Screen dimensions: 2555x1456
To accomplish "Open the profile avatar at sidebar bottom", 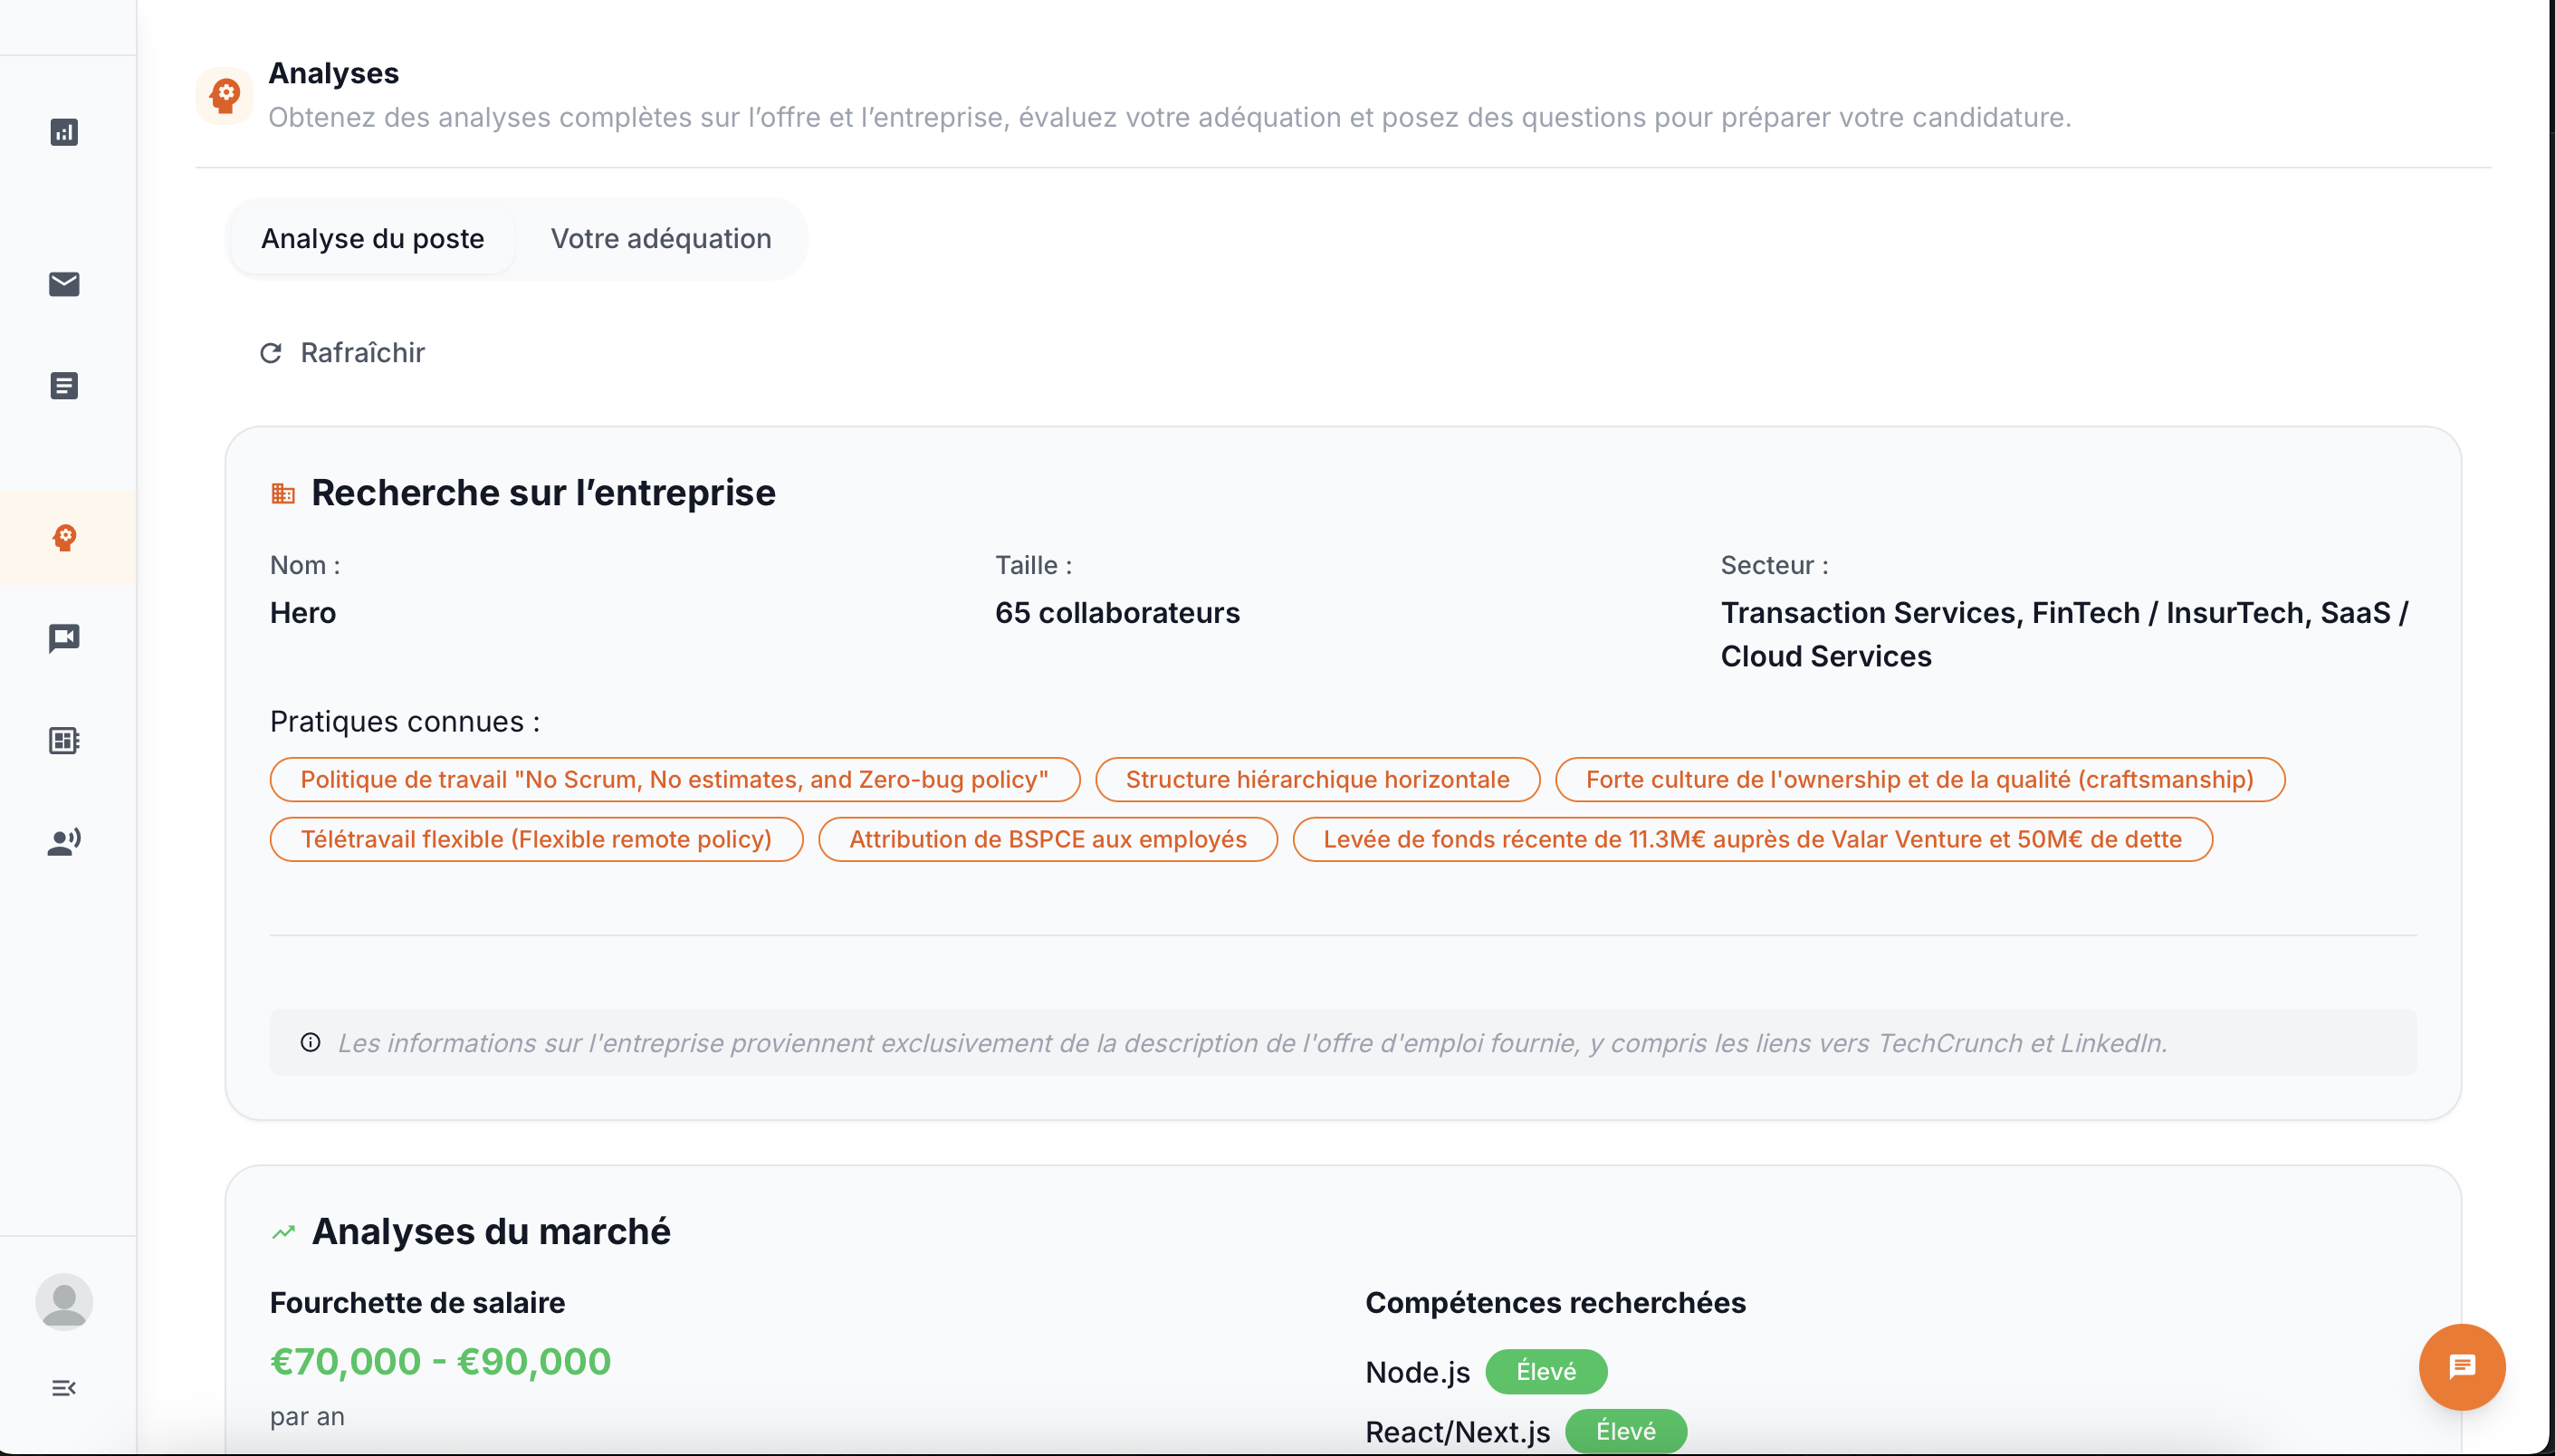I will click(64, 1302).
